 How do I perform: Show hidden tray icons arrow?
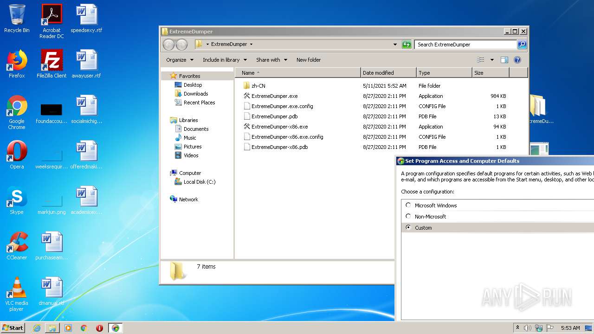(517, 328)
